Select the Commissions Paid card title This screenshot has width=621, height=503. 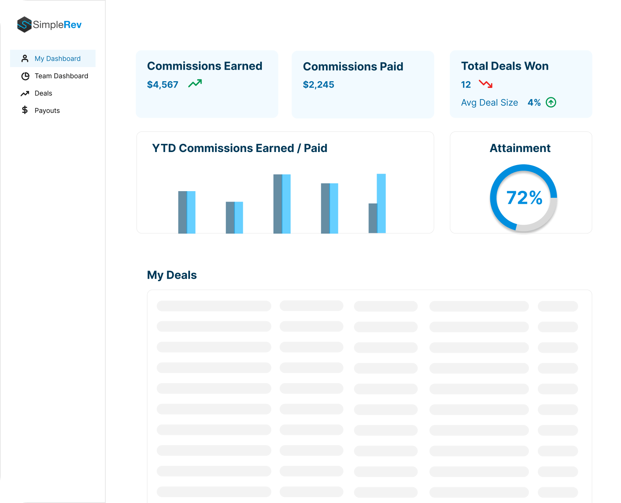point(353,66)
